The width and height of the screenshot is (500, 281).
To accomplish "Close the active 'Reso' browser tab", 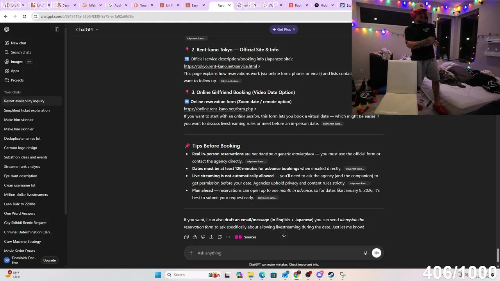I will (x=229, y=5).
